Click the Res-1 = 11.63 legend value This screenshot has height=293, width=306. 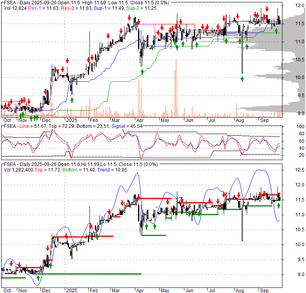44,8
